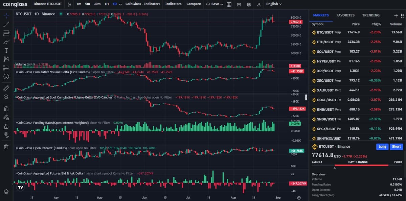Open the user account icon

[x=259, y=4]
